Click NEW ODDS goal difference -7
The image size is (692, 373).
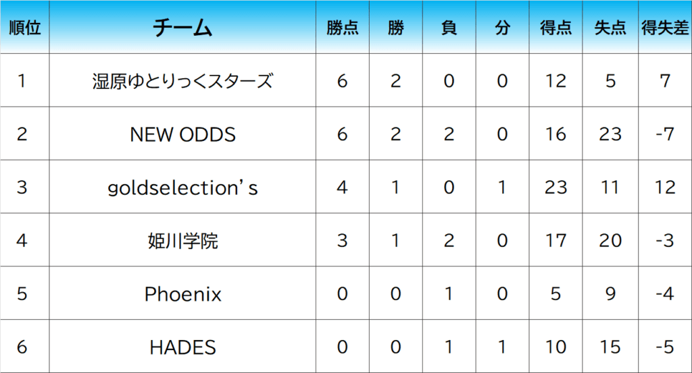[665, 134]
